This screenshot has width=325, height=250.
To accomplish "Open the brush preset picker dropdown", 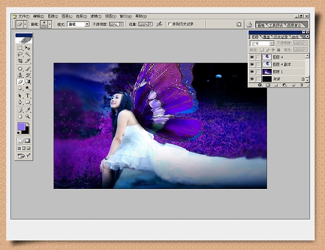I will [50, 25].
